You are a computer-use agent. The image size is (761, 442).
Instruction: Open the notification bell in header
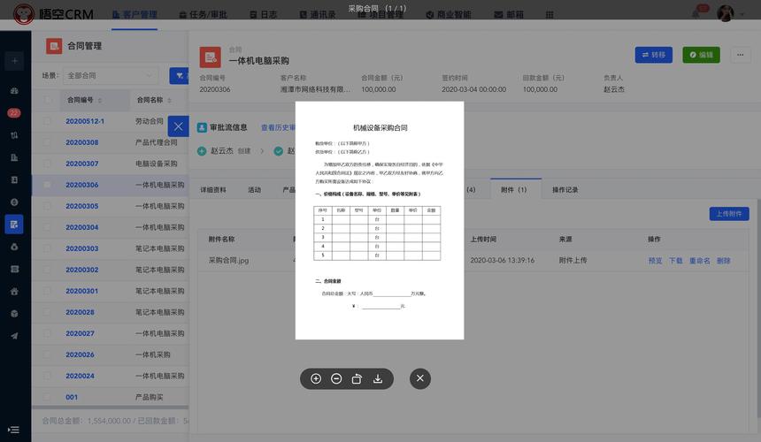click(696, 14)
